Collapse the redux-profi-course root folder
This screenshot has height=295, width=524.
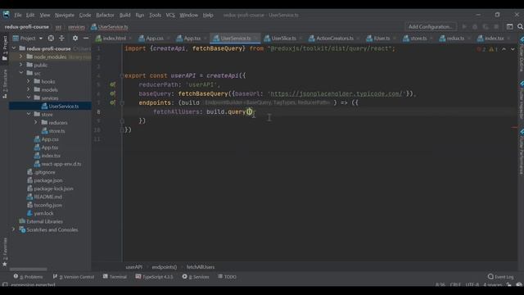14,48
